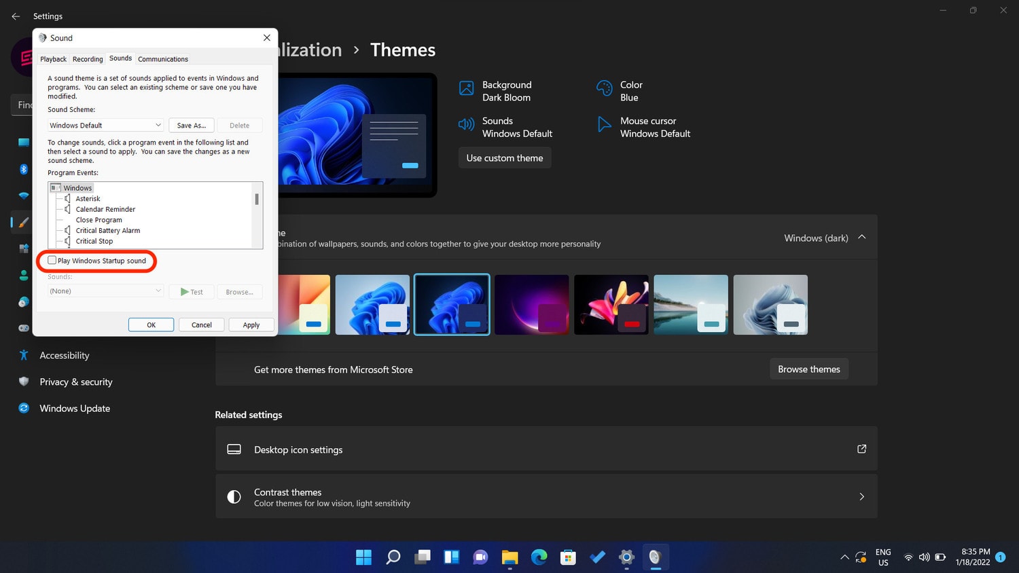Open the notification center badge
Image resolution: width=1019 pixels, height=573 pixels.
click(x=1000, y=557)
